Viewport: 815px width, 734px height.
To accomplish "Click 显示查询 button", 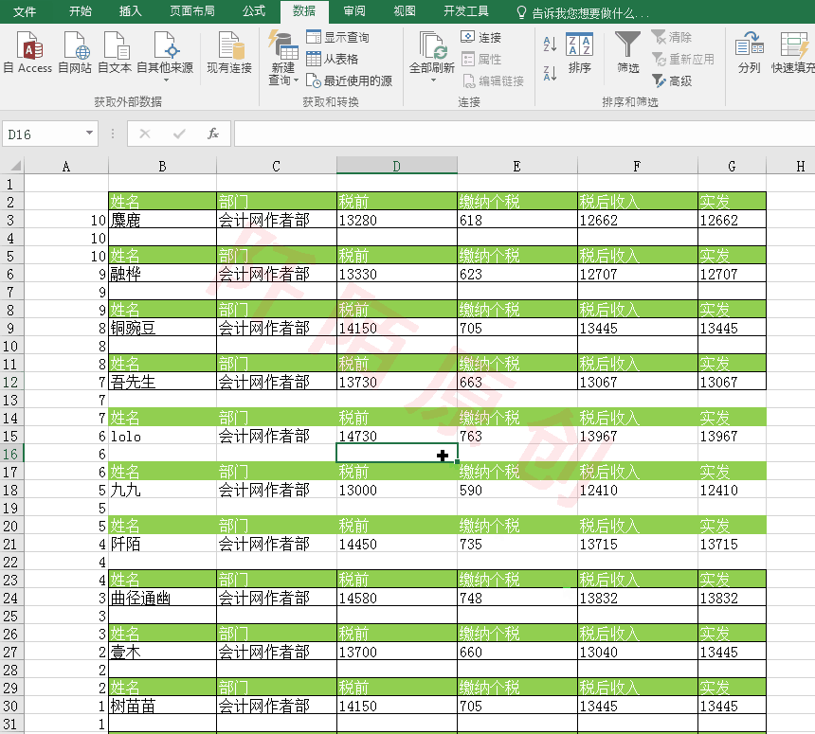I will pos(338,37).
